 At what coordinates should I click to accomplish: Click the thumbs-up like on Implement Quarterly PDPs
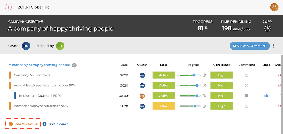coord(266,95)
